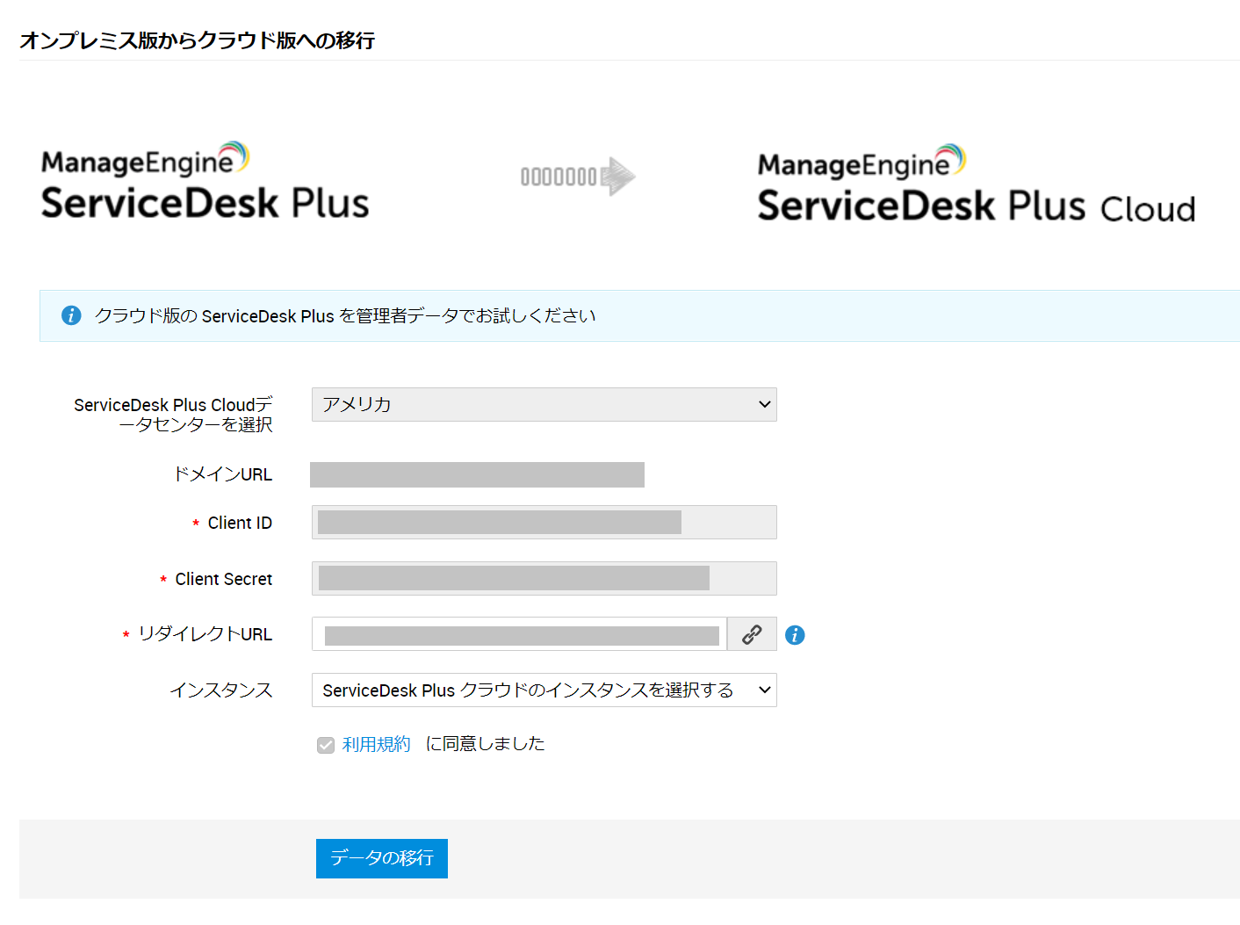Click the blue info icon next to Redirect URL
The height and width of the screenshot is (925, 1240).
[x=795, y=635]
